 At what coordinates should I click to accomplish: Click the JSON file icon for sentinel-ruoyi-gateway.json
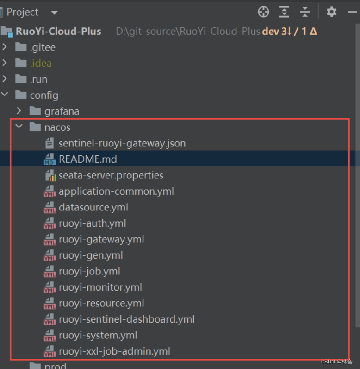(x=50, y=143)
